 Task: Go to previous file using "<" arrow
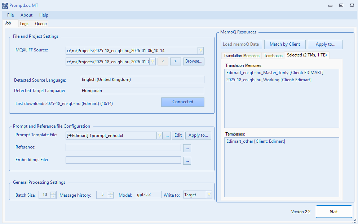tap(163, 61)
